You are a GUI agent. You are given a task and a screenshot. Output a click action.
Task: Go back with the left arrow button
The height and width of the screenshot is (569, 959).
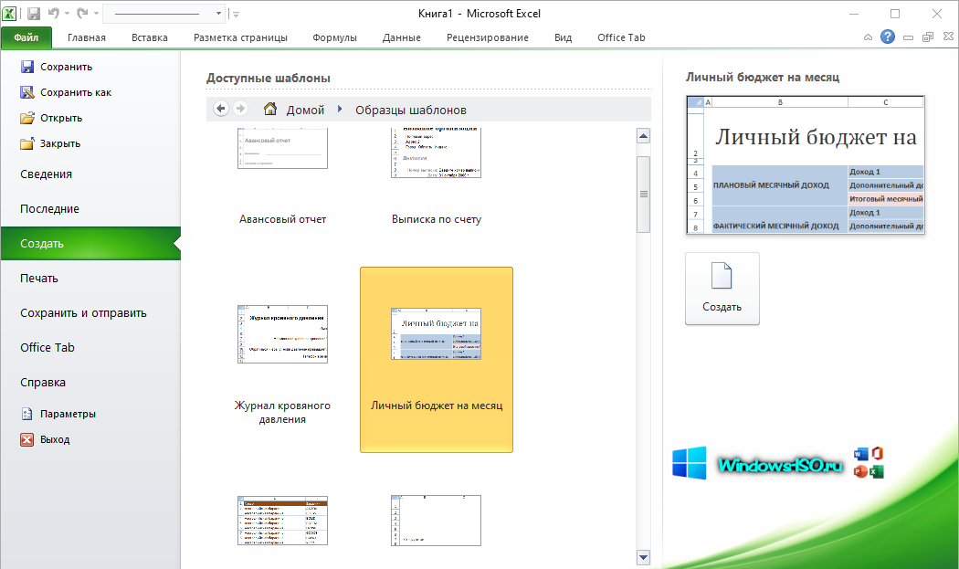click(x=221, y=109)
